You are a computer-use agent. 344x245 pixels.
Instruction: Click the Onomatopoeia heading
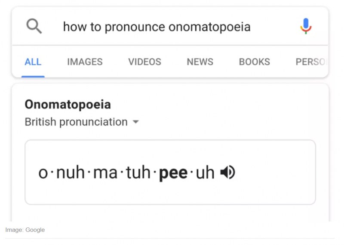tap(68, 104)
